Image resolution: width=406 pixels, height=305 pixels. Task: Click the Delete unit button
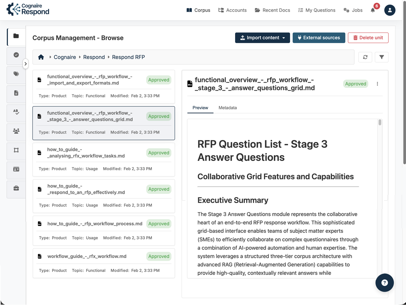tap(368, 38)
